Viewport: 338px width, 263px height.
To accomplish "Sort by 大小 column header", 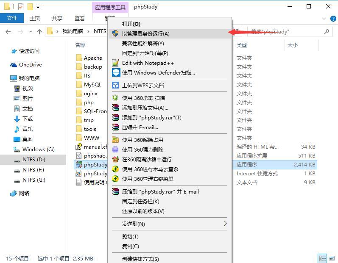I will [293, 45].
